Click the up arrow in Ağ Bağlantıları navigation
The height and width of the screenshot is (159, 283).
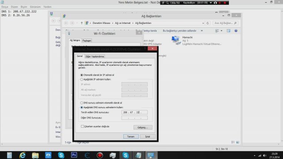pos(81,23)
